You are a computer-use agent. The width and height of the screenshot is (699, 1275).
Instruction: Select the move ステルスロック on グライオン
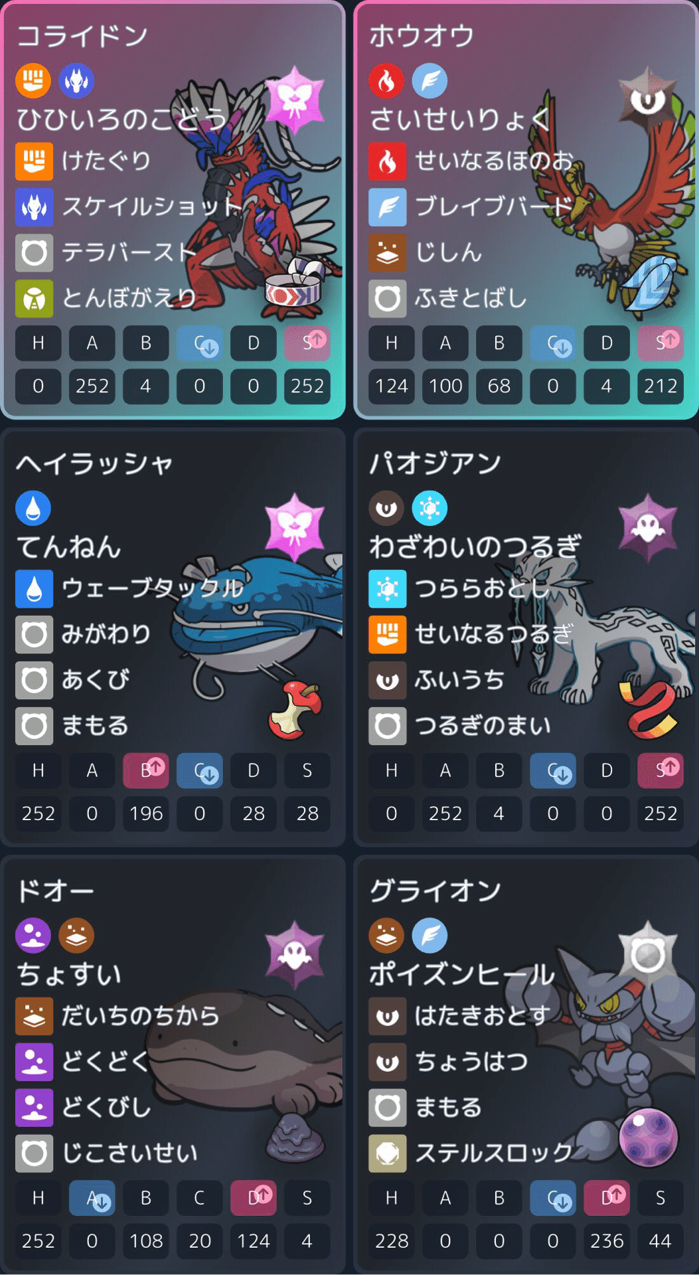point(494,1153)
